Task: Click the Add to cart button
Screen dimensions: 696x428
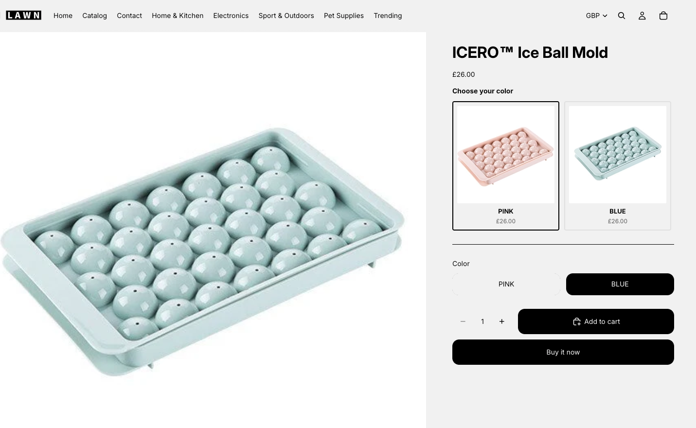Action: click(x=596, y=321)
